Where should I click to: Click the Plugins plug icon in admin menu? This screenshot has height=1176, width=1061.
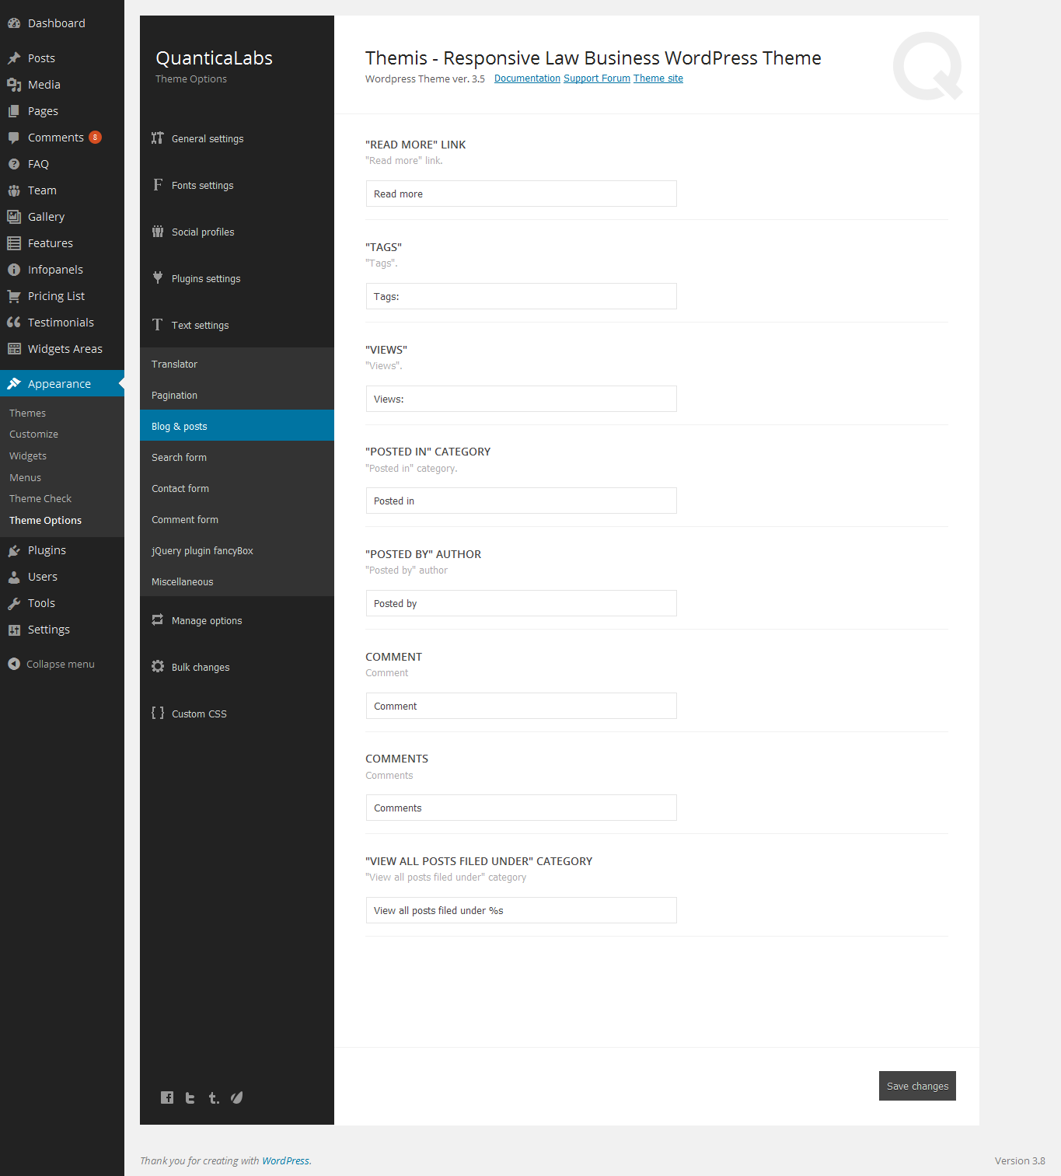click(x=14, y=550)
